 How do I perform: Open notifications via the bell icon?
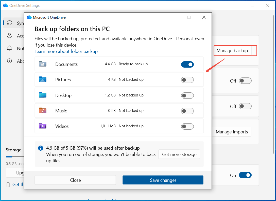(x=9, y=48)
